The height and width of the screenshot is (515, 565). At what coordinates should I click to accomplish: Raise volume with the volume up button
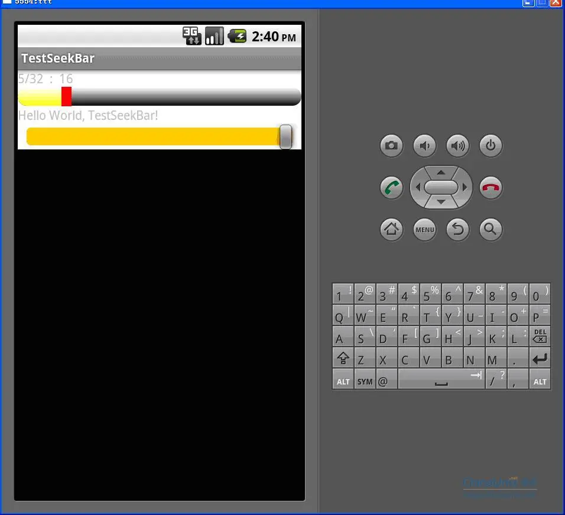pos(457,146)
